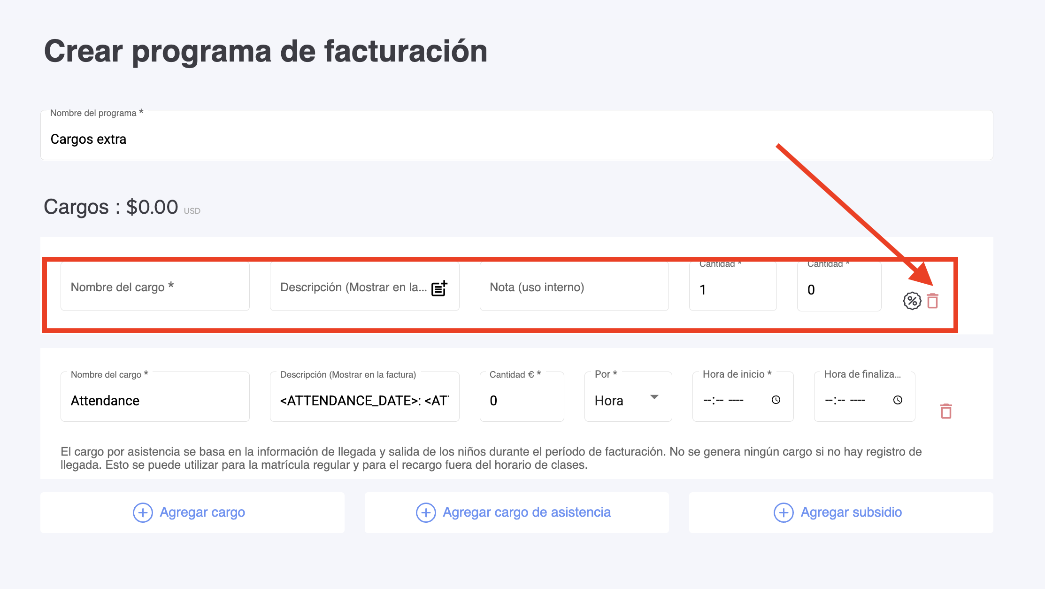Open the Hora de inicio clock picker
1045x589 pixels.
pyautogui.click(x=776, y=400)
